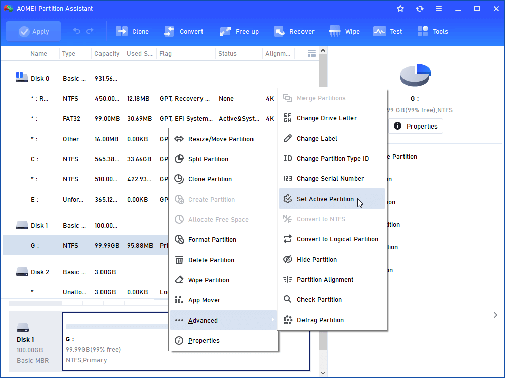Click the Free up toolbar icon
Viewport: 505px width, 378px height.
[239, 31]
